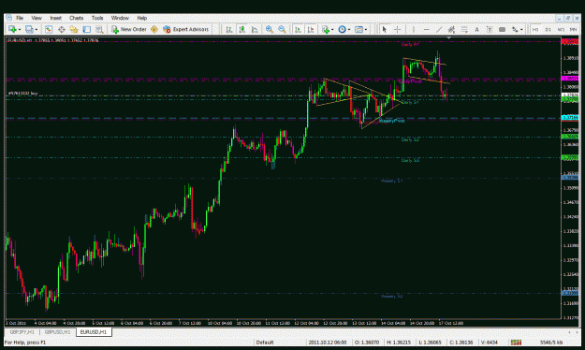Open the Terminal window icon
Viewport: 585px width, 350px height.
tap(86, 29)
